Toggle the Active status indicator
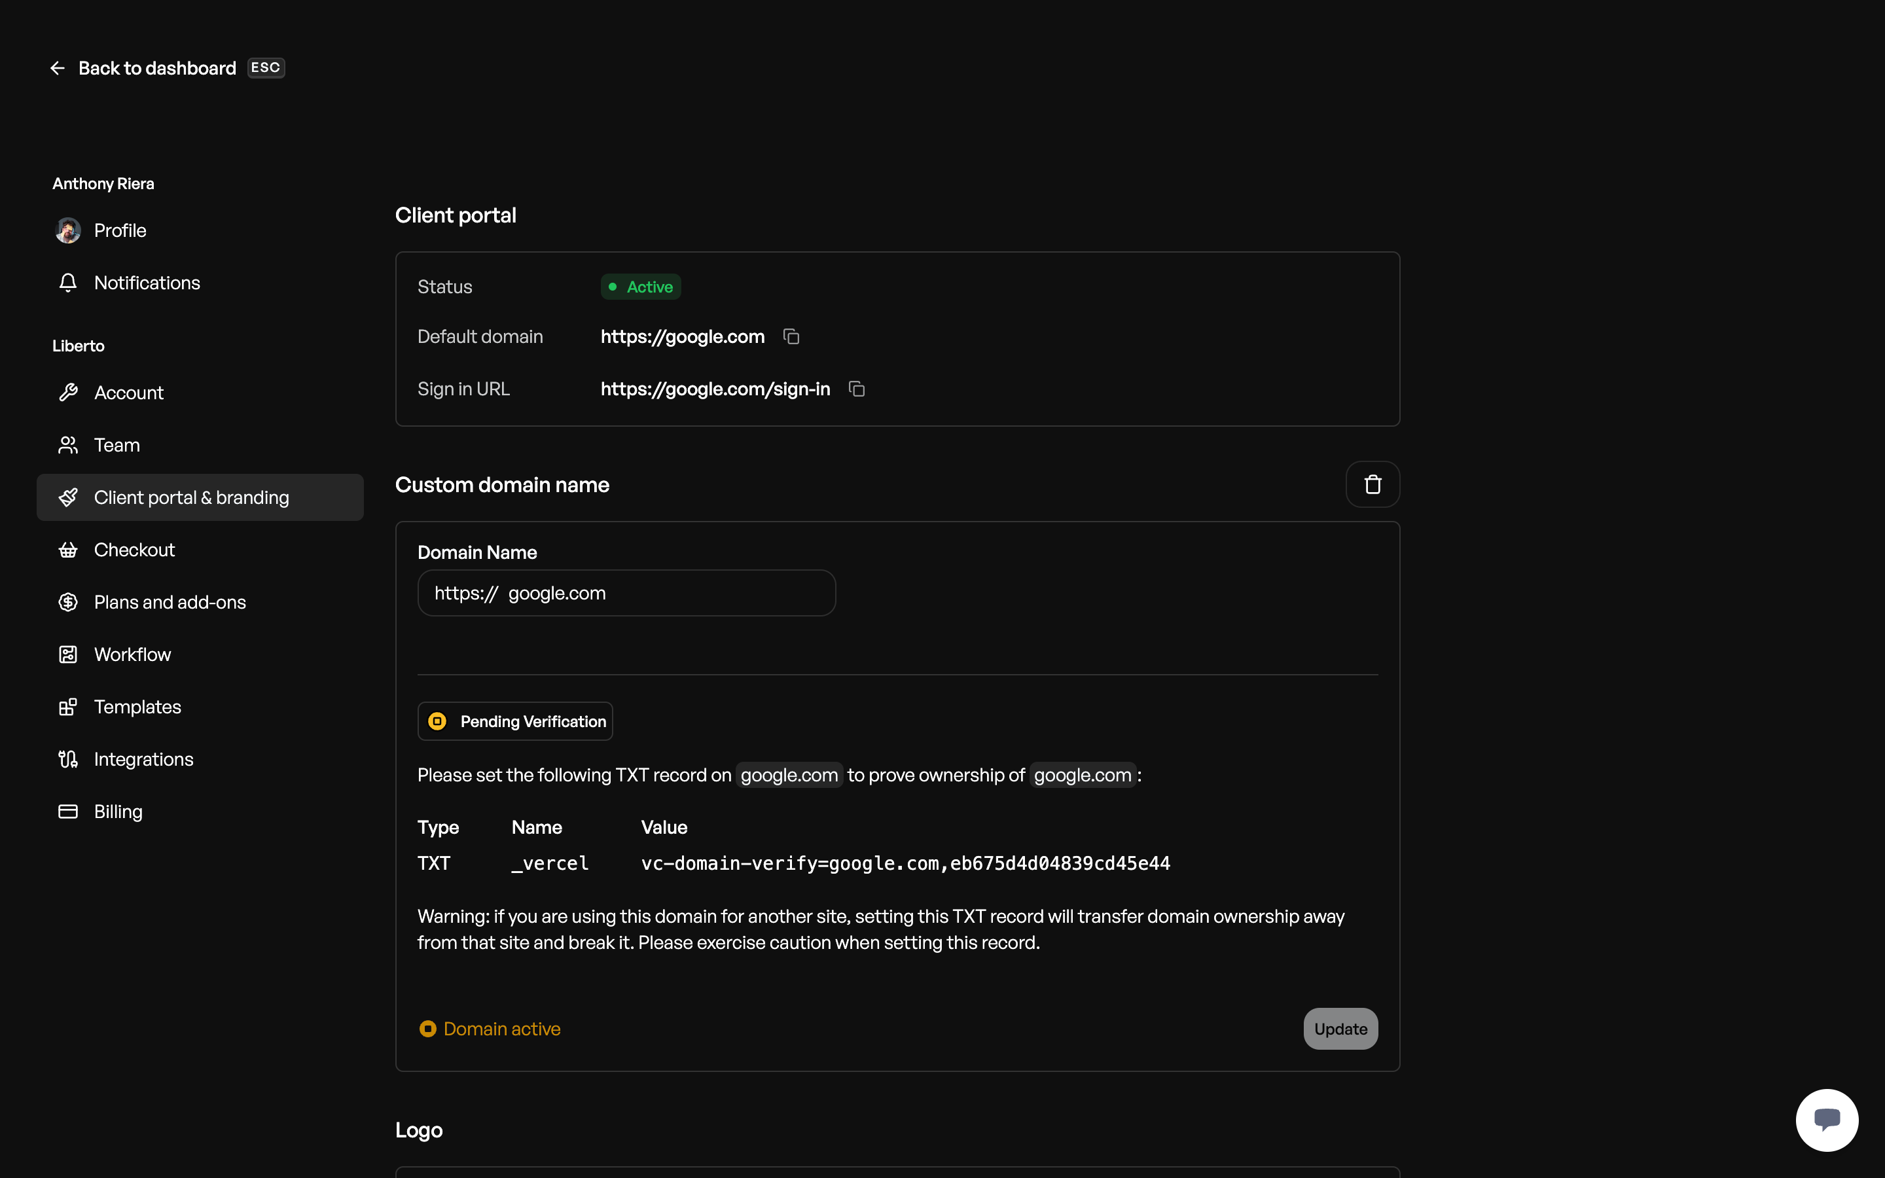Viewport: 1885px width, 1178px height. [641, 287]
